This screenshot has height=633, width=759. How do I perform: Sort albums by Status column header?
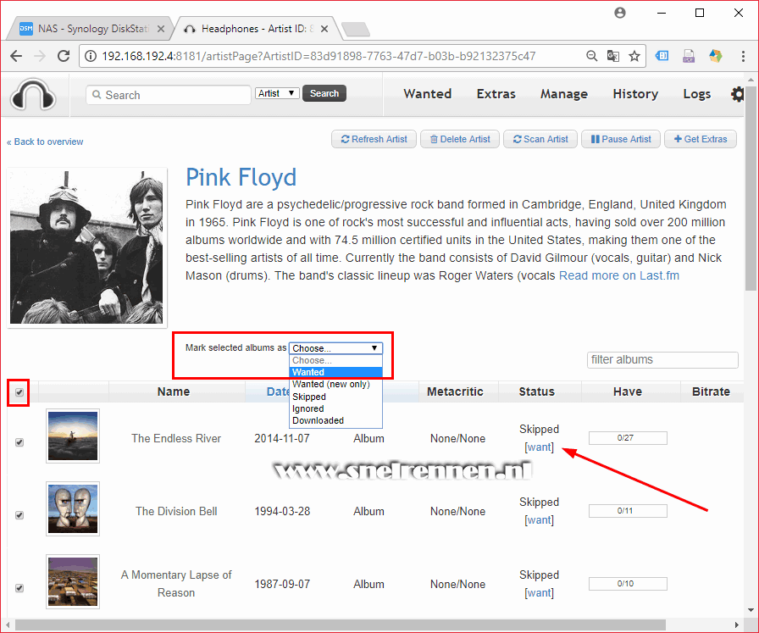(x=536, y=391)
